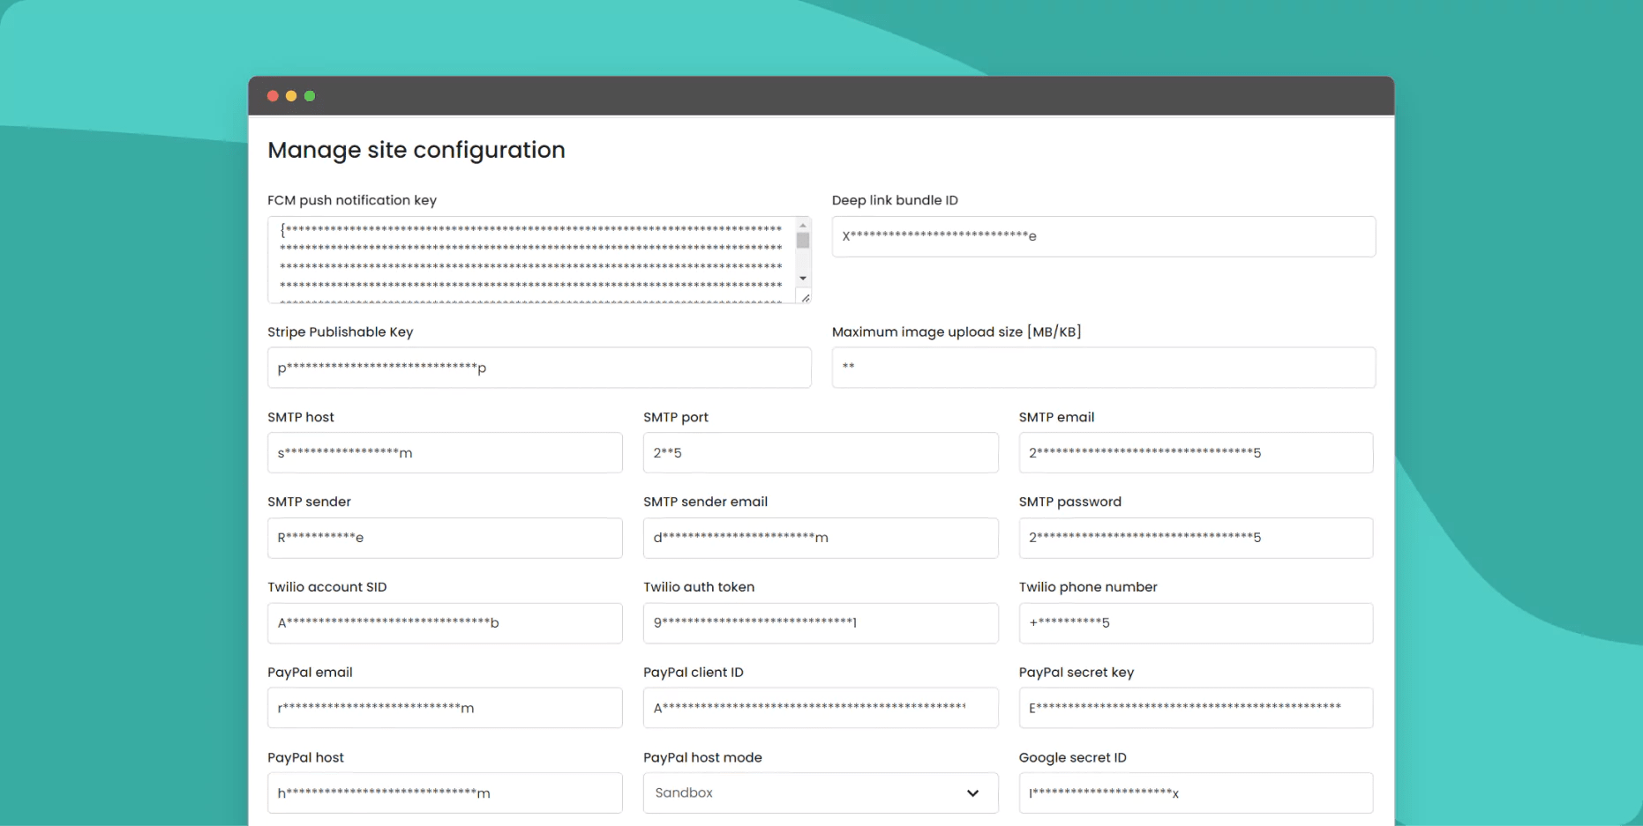Click the 'FCM push notification key' label

click(x=352, y=201)
